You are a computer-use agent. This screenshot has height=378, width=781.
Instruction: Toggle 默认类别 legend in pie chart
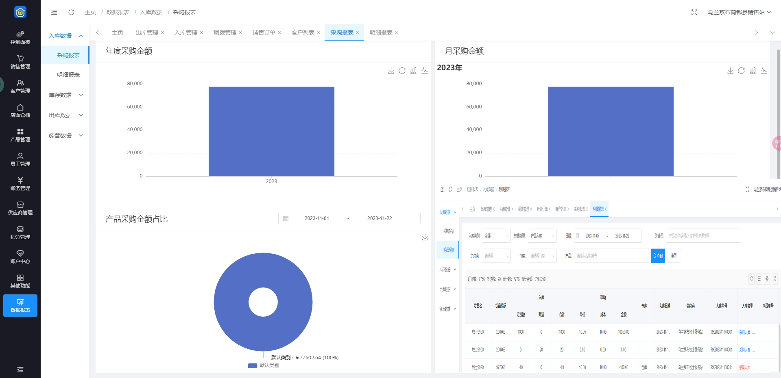(x=264, y=365)
